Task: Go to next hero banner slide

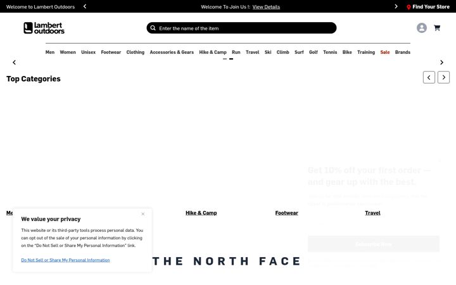Action: (441, 62)
